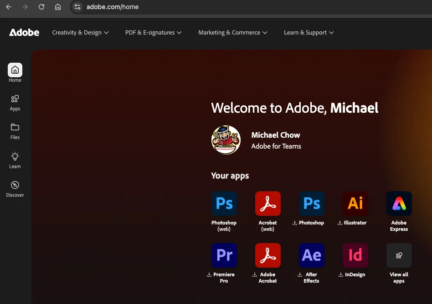Open the View all apps tile
432x304 pixels.
pyautogui.click(x=399, y=255)
